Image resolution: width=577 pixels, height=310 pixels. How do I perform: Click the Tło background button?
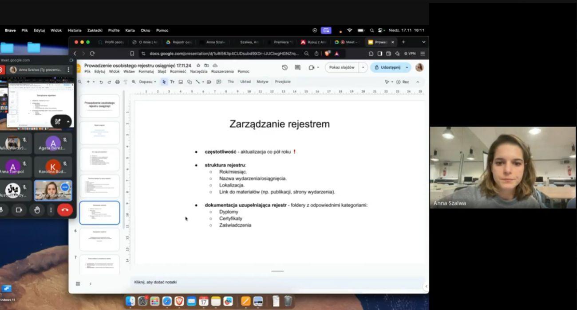coord(231,82)
